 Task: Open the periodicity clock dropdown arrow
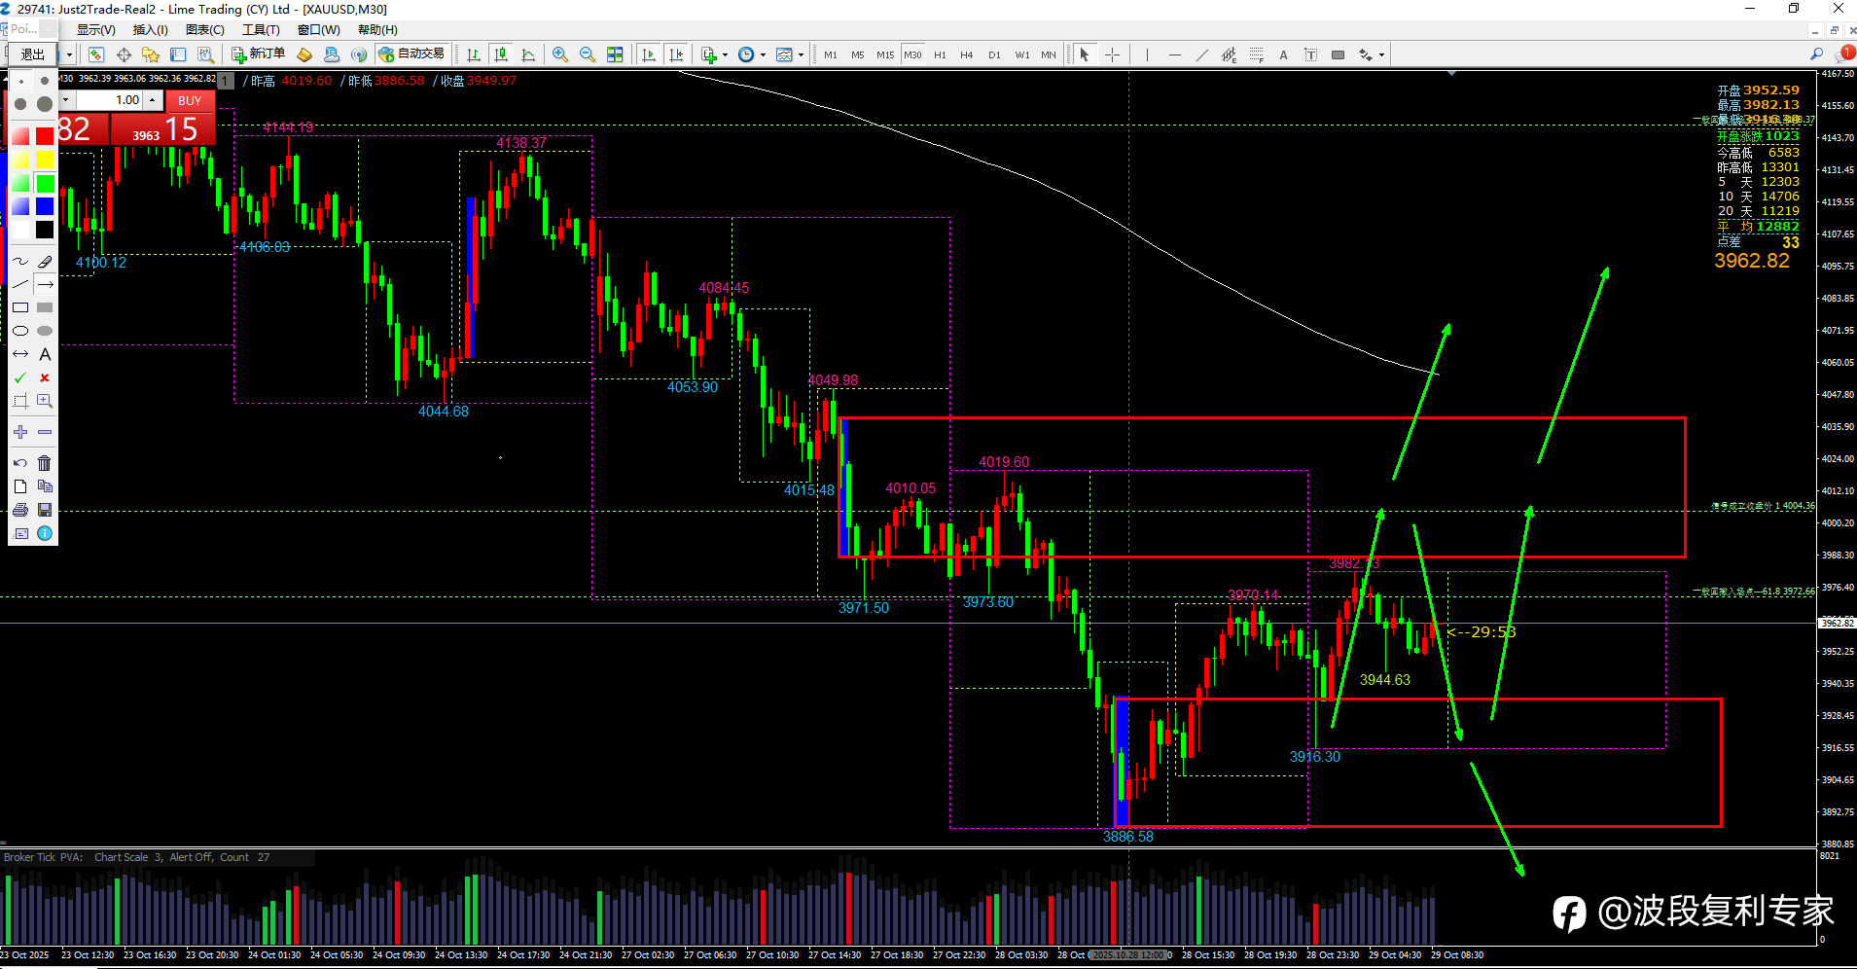pos(763,54)
